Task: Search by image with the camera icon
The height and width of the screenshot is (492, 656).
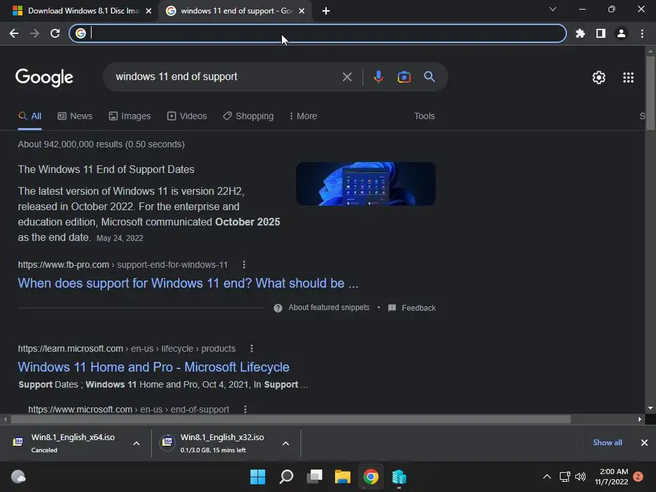Action: point(404,77)
